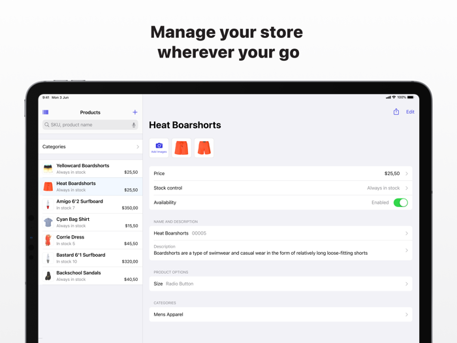Toggle the Availability Enabled switch
This screenshot has height=343, width=457.
(x=400, y=203)
